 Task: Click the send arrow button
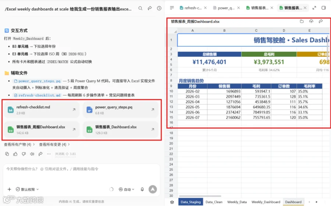pyautogui.click(x=153, y=189)
